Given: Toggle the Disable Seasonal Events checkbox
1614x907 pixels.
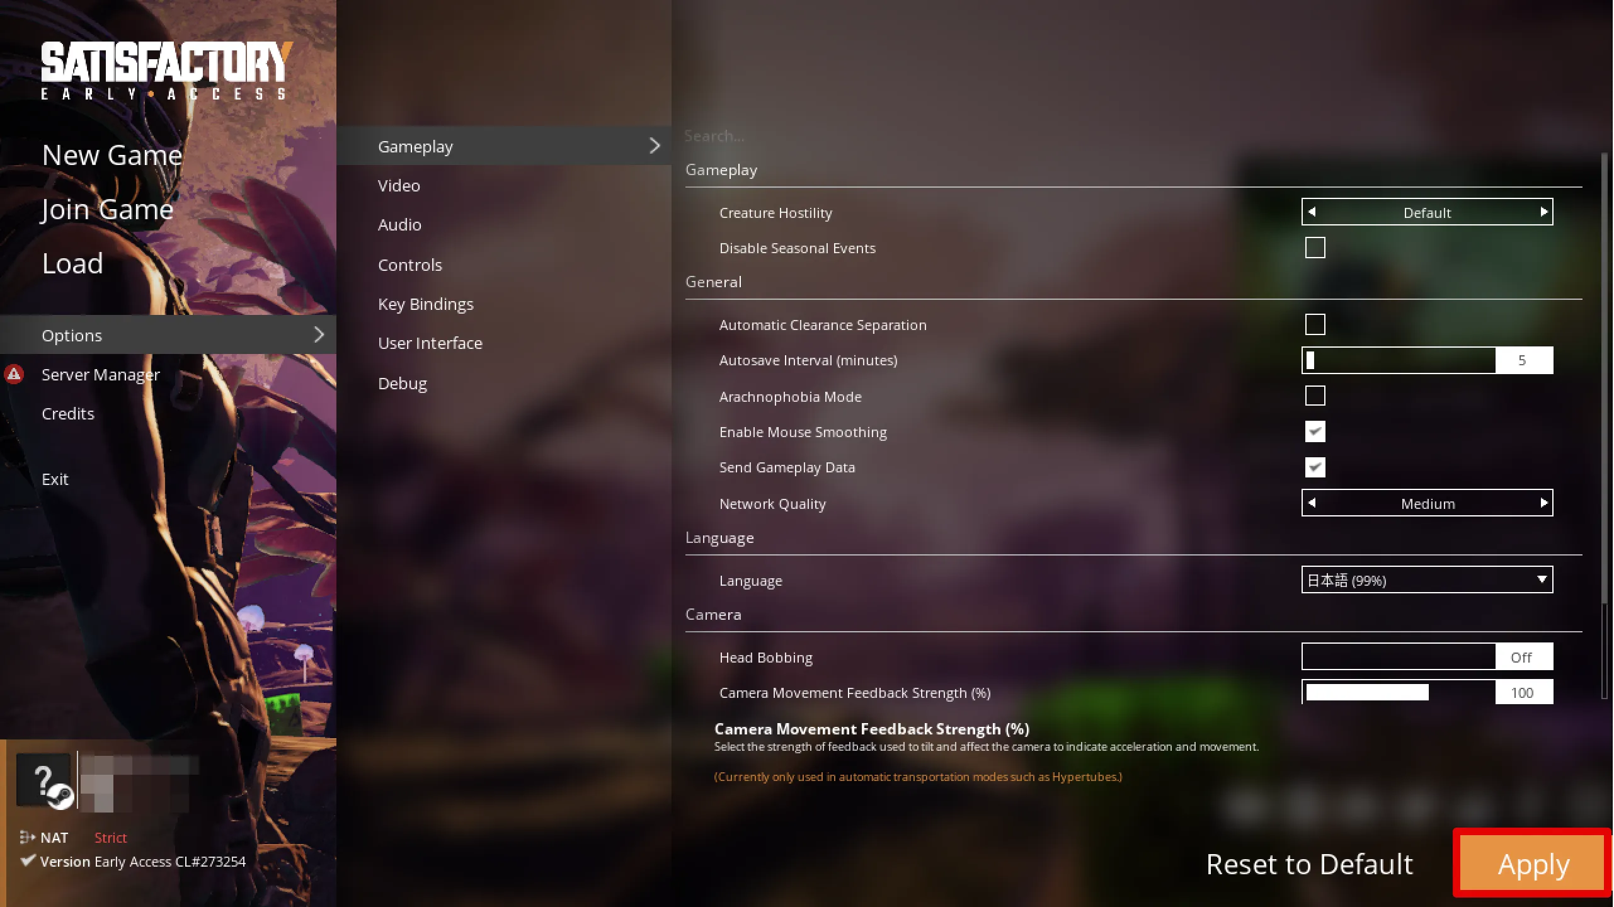Looking at the screenshot, I should coord(1315,246).
